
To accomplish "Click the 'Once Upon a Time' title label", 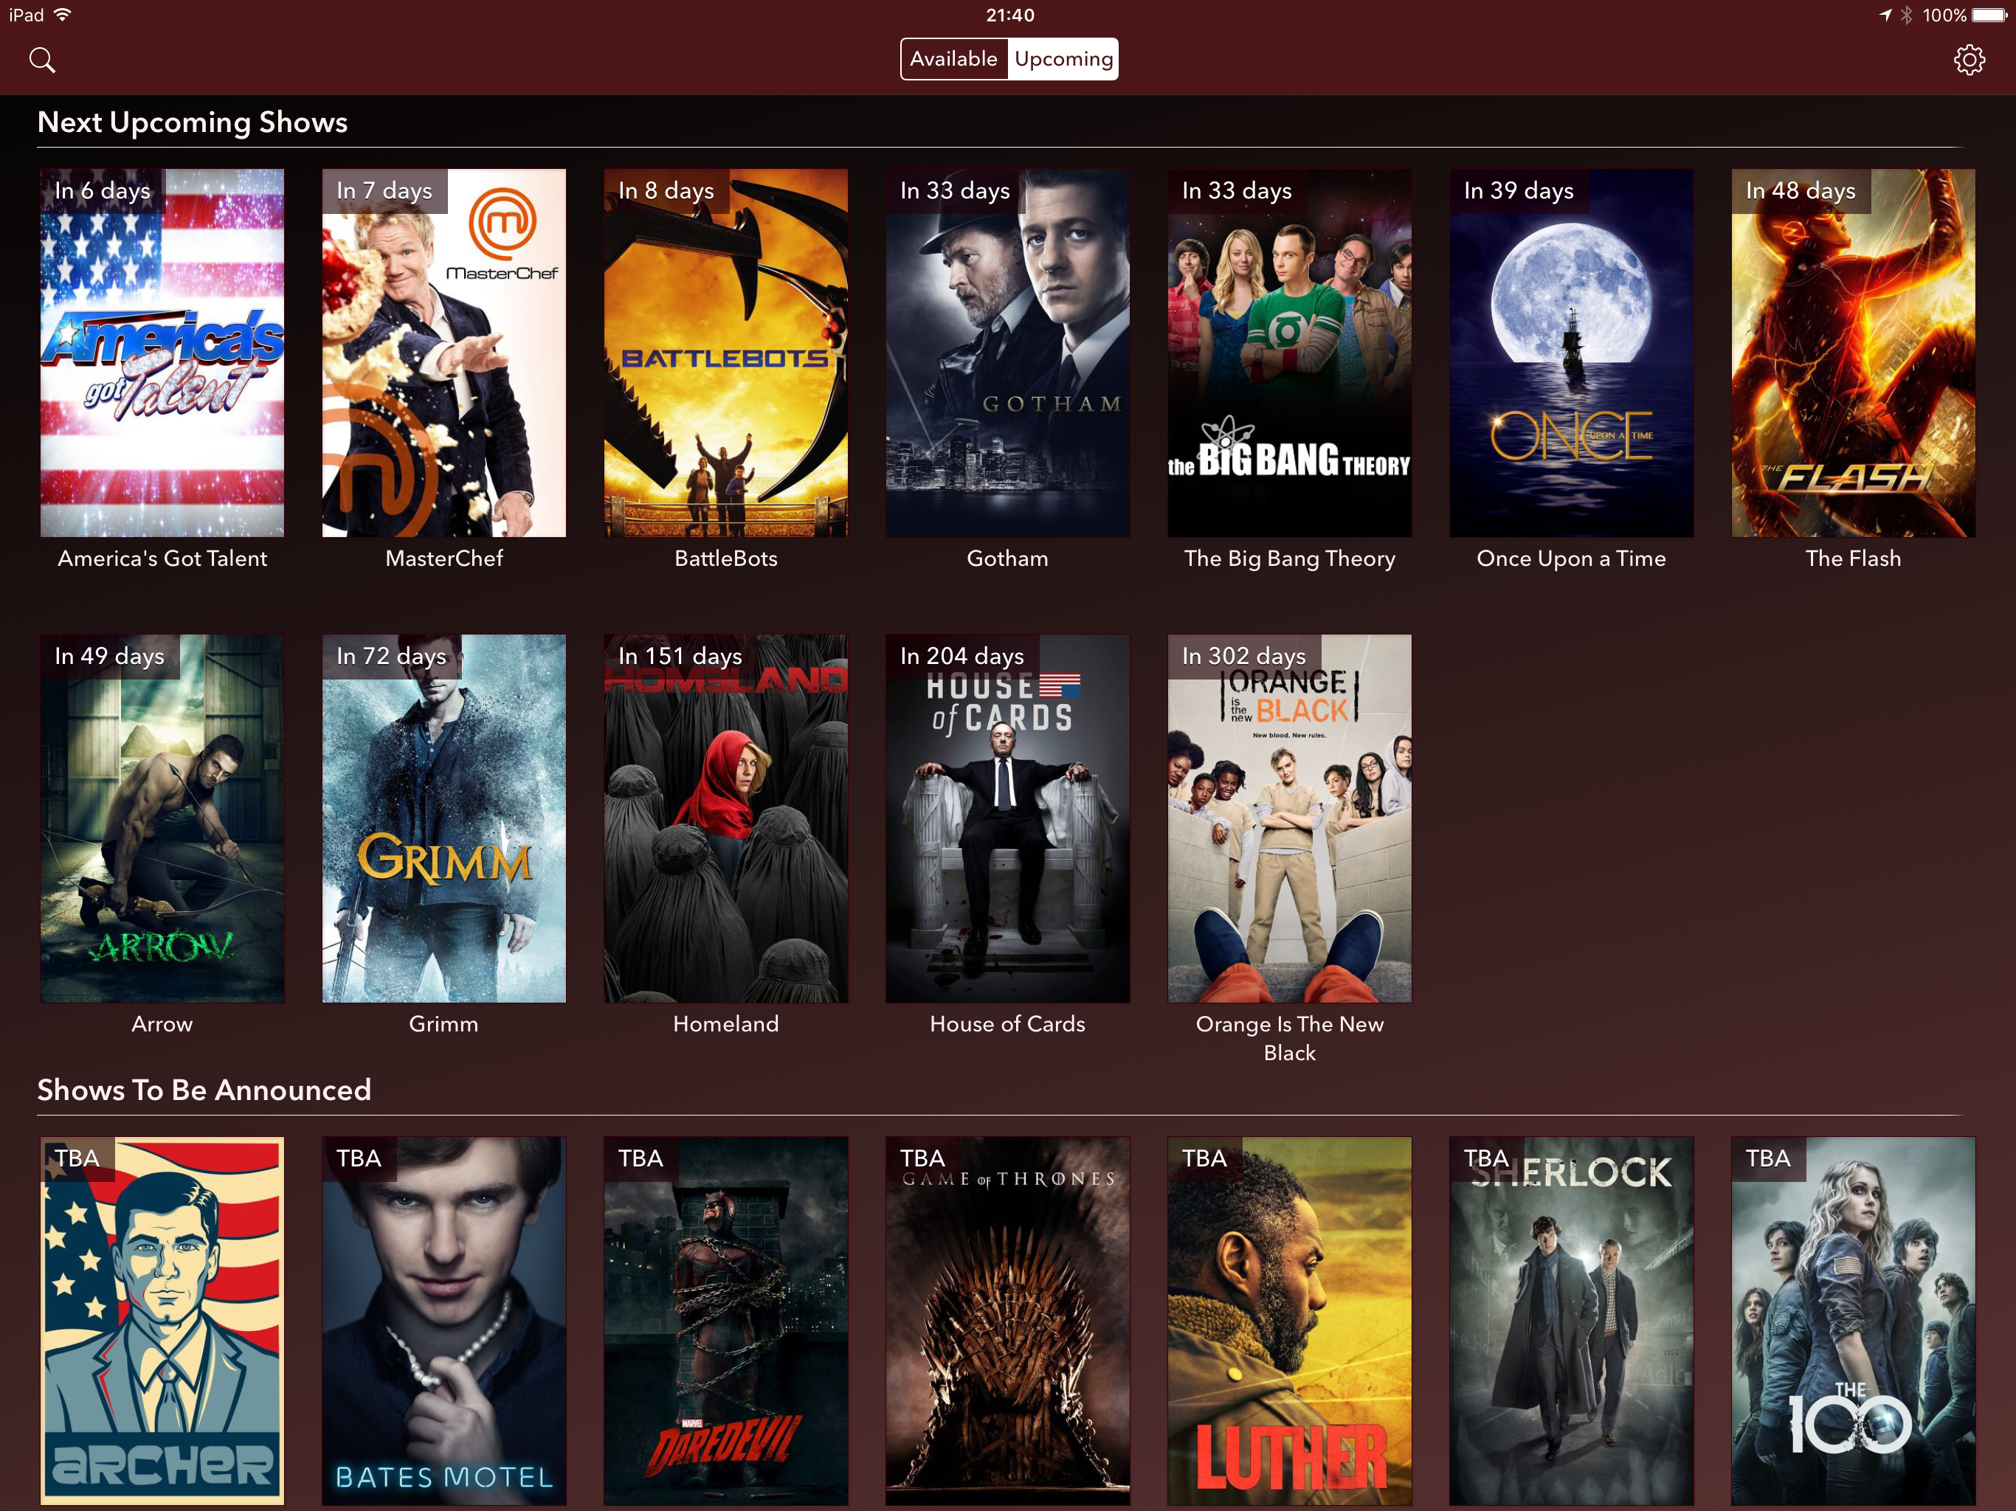I will click(x=1571, y=559).
